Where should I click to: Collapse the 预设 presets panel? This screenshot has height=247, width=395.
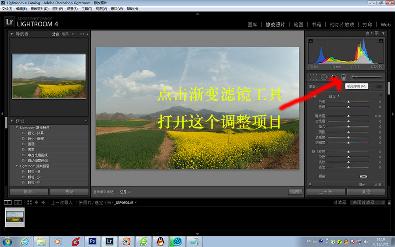click(x=11, y=121)
